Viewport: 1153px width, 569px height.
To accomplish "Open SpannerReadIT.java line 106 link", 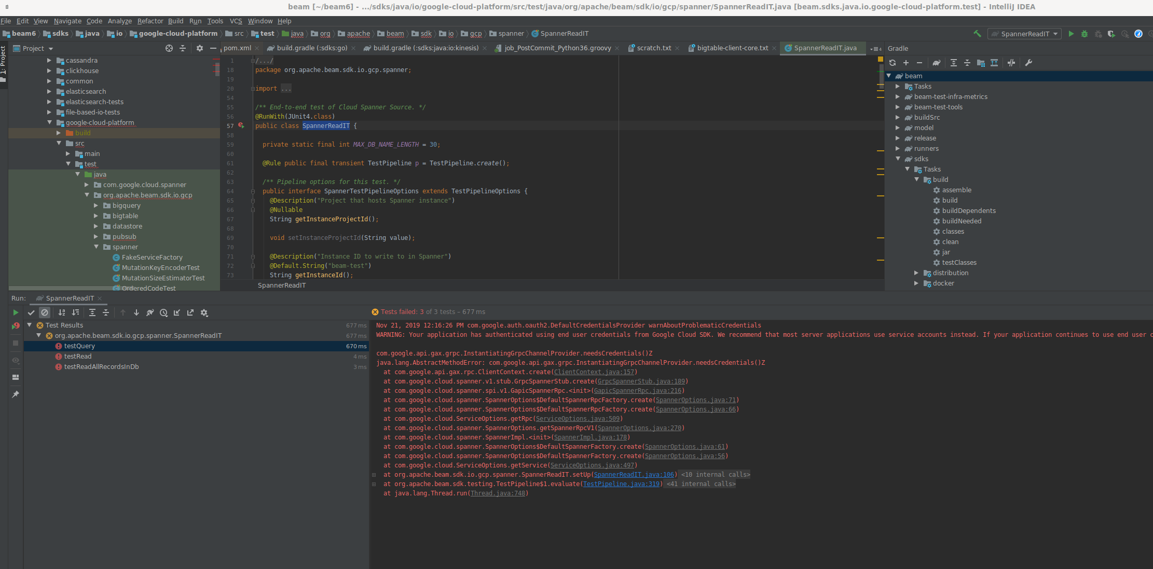I will (x=634, y=474).
